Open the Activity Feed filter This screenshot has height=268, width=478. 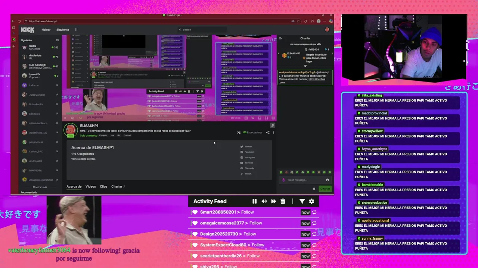[302, 201]
